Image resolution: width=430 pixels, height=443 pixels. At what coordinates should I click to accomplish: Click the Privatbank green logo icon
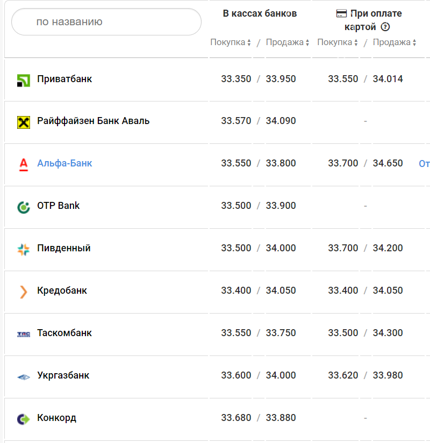tap(24, 81)
